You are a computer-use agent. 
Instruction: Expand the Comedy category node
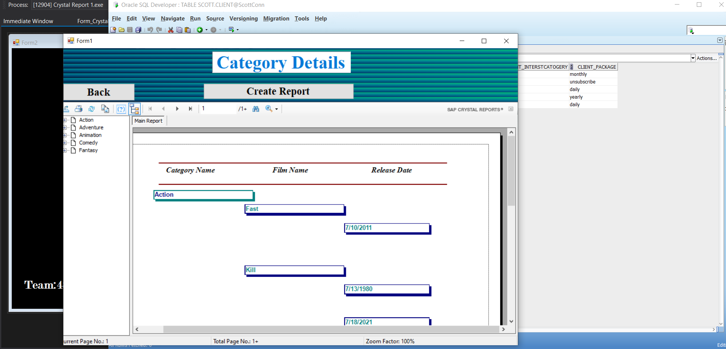(65, 143)
